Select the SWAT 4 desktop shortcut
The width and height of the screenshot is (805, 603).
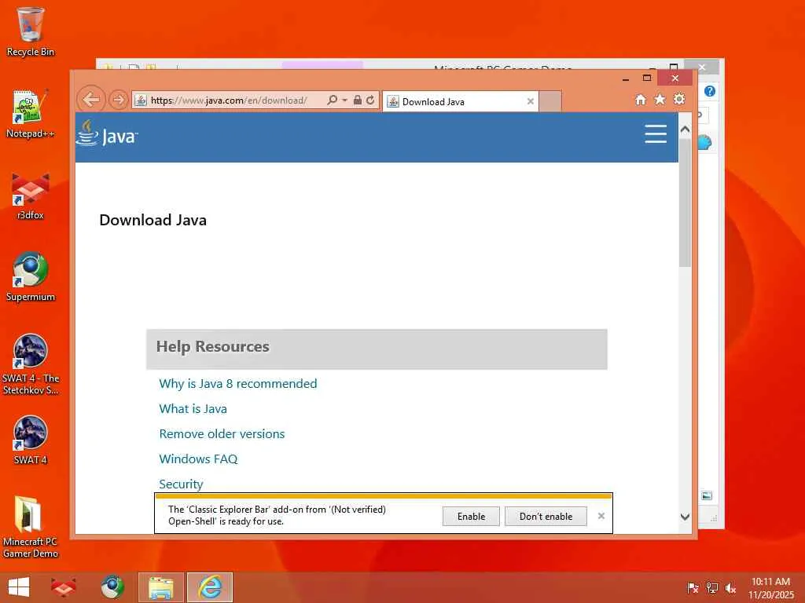pos(31,440)
